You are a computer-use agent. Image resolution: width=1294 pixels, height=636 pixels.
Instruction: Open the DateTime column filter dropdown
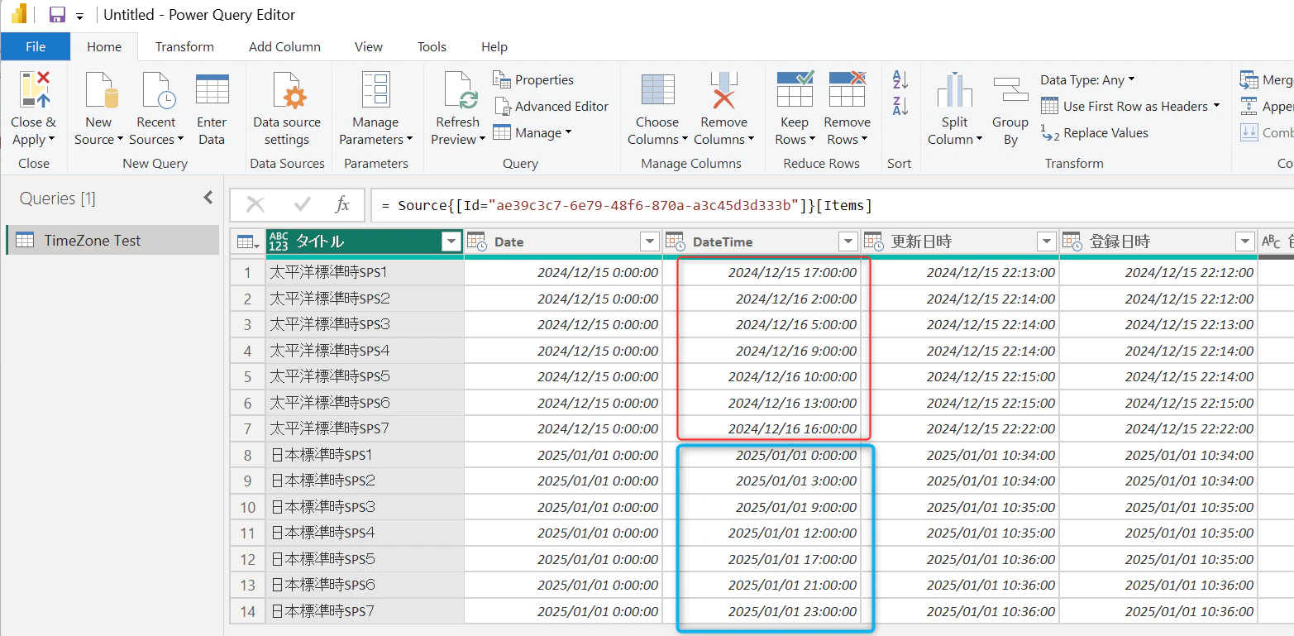click(x=848, y=241)
